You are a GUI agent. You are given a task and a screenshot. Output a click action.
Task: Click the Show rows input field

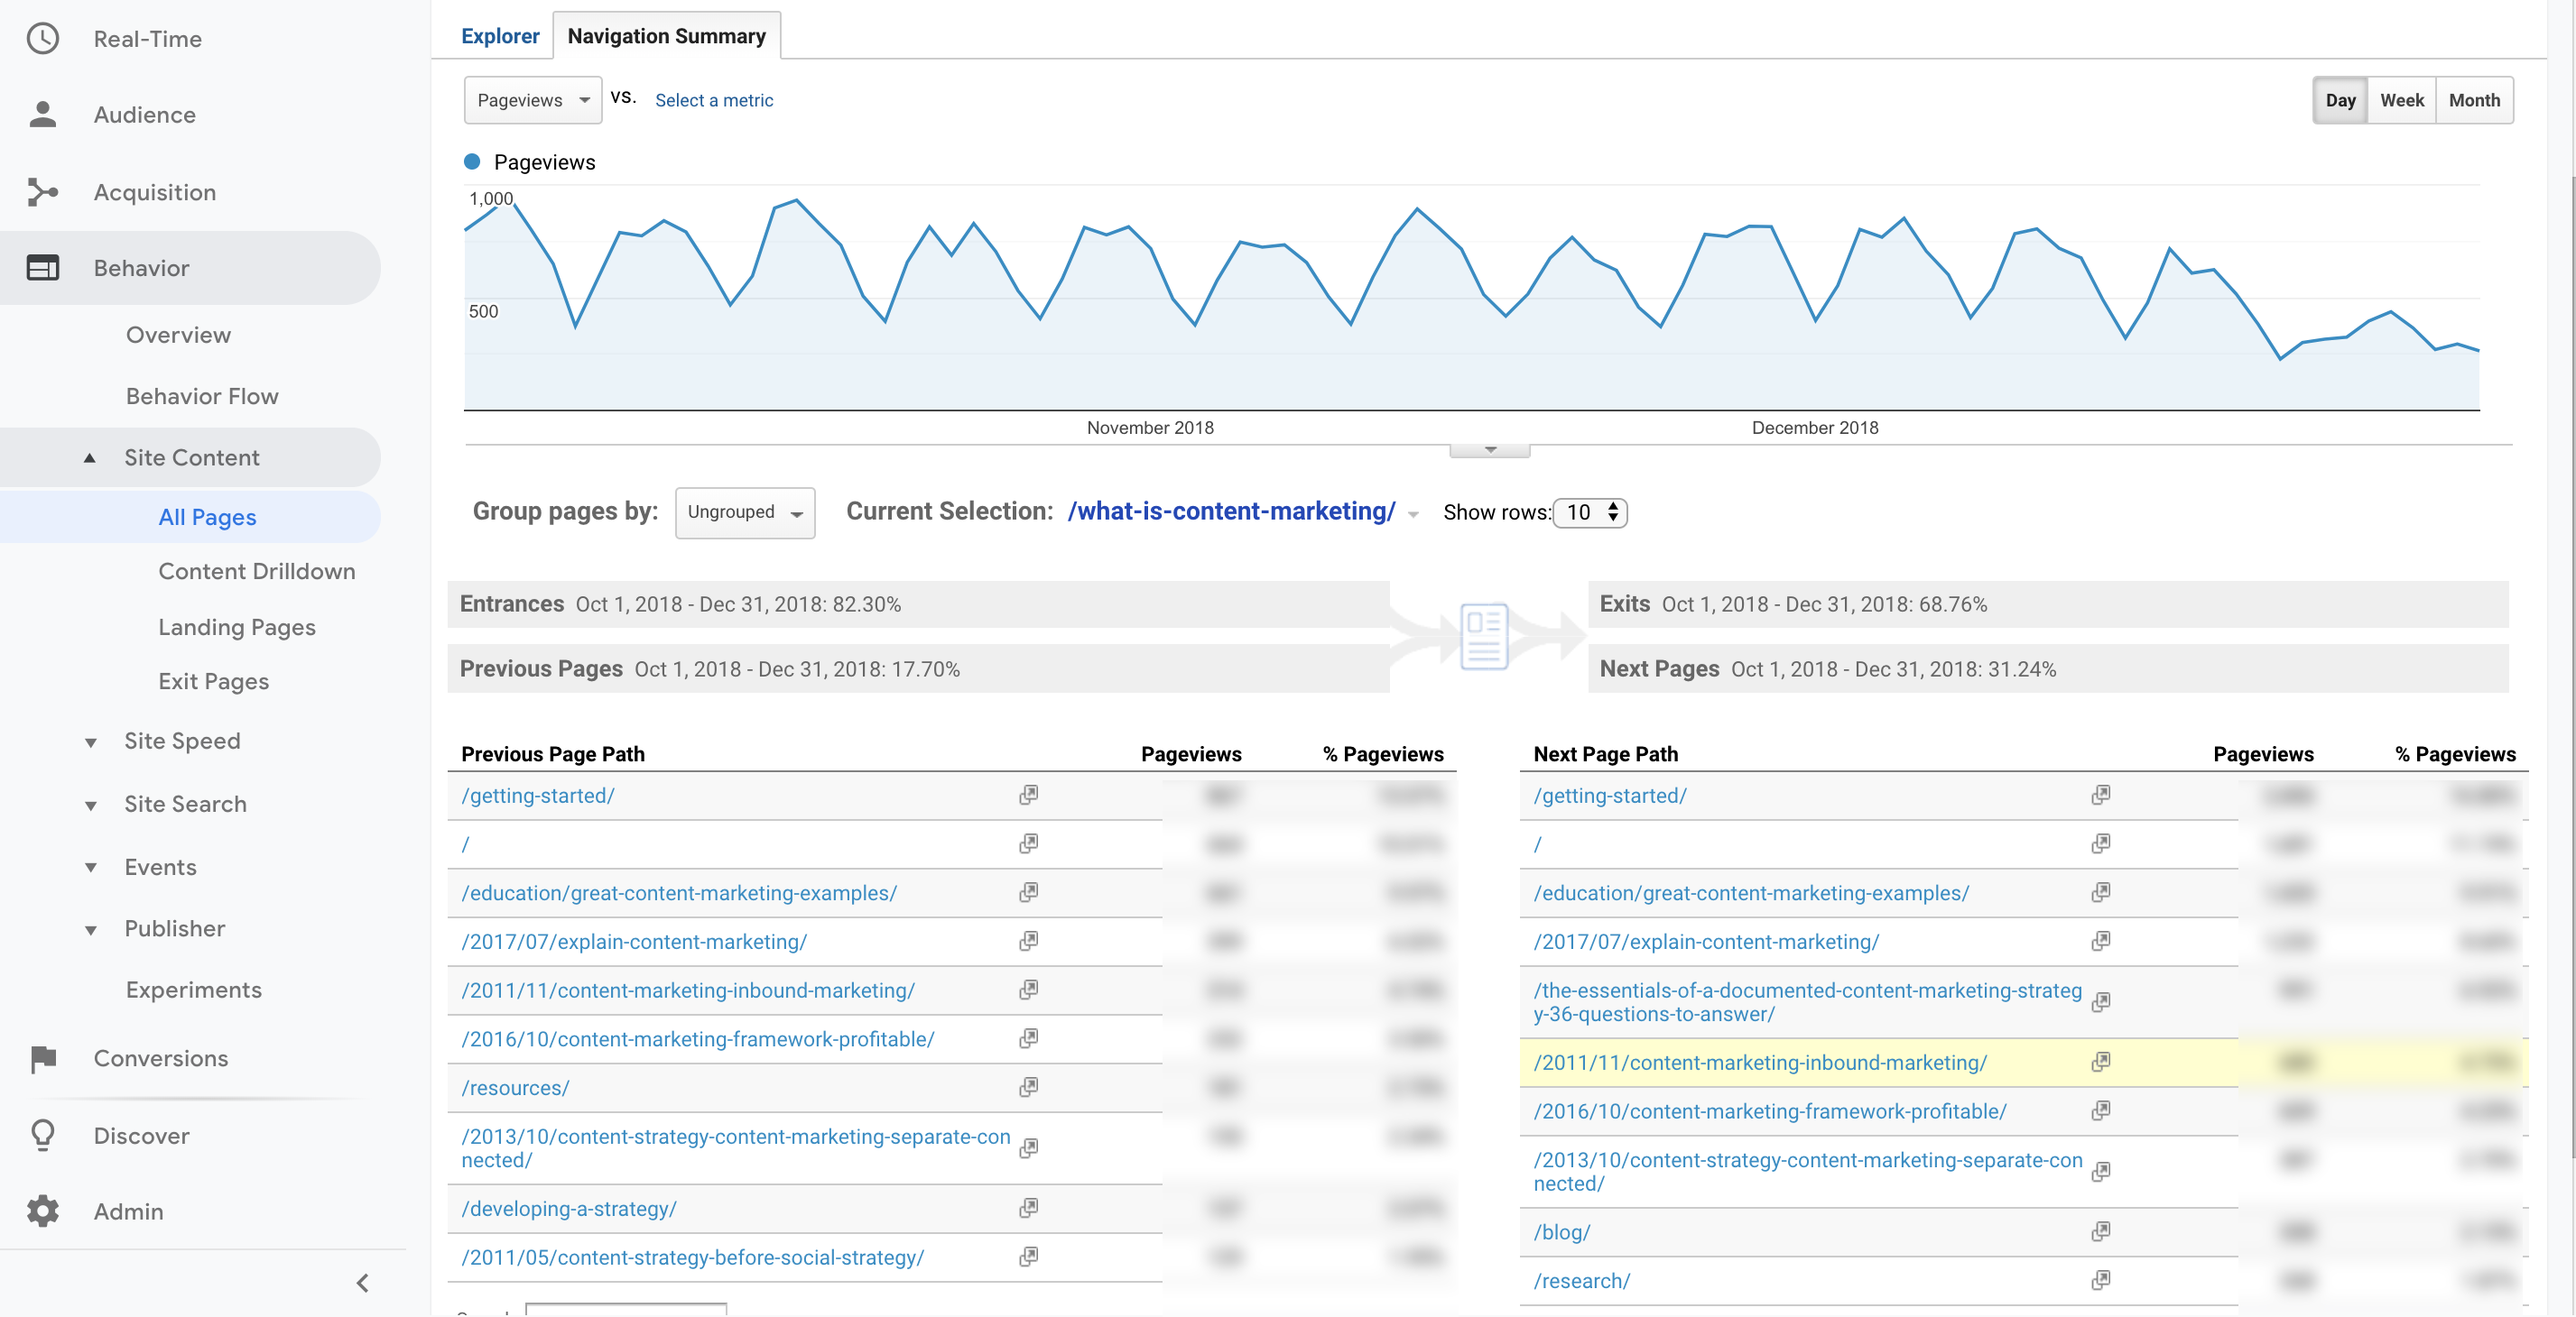tap(1586, 512)
